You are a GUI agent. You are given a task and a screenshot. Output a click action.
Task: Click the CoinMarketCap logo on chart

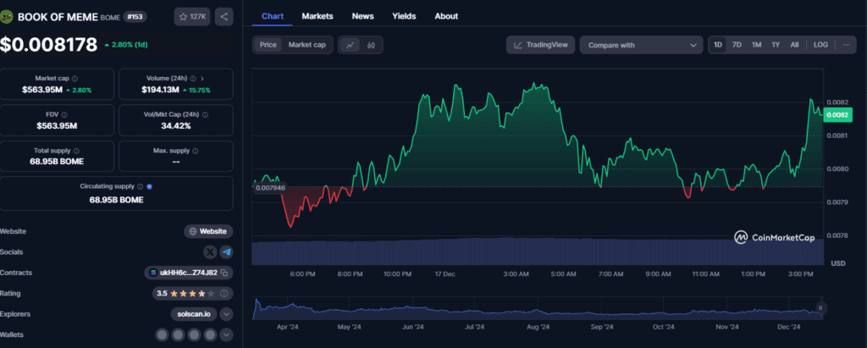[774, 237]
